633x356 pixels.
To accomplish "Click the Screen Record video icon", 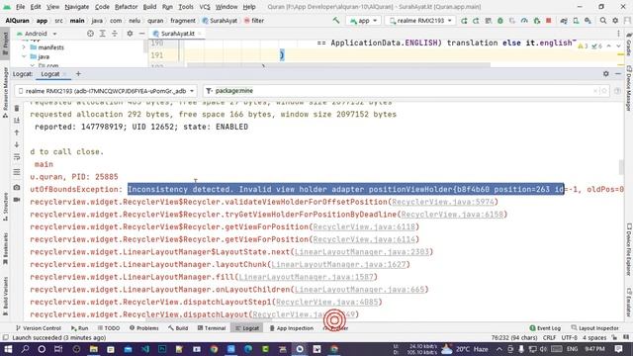I will click(17, 200).
